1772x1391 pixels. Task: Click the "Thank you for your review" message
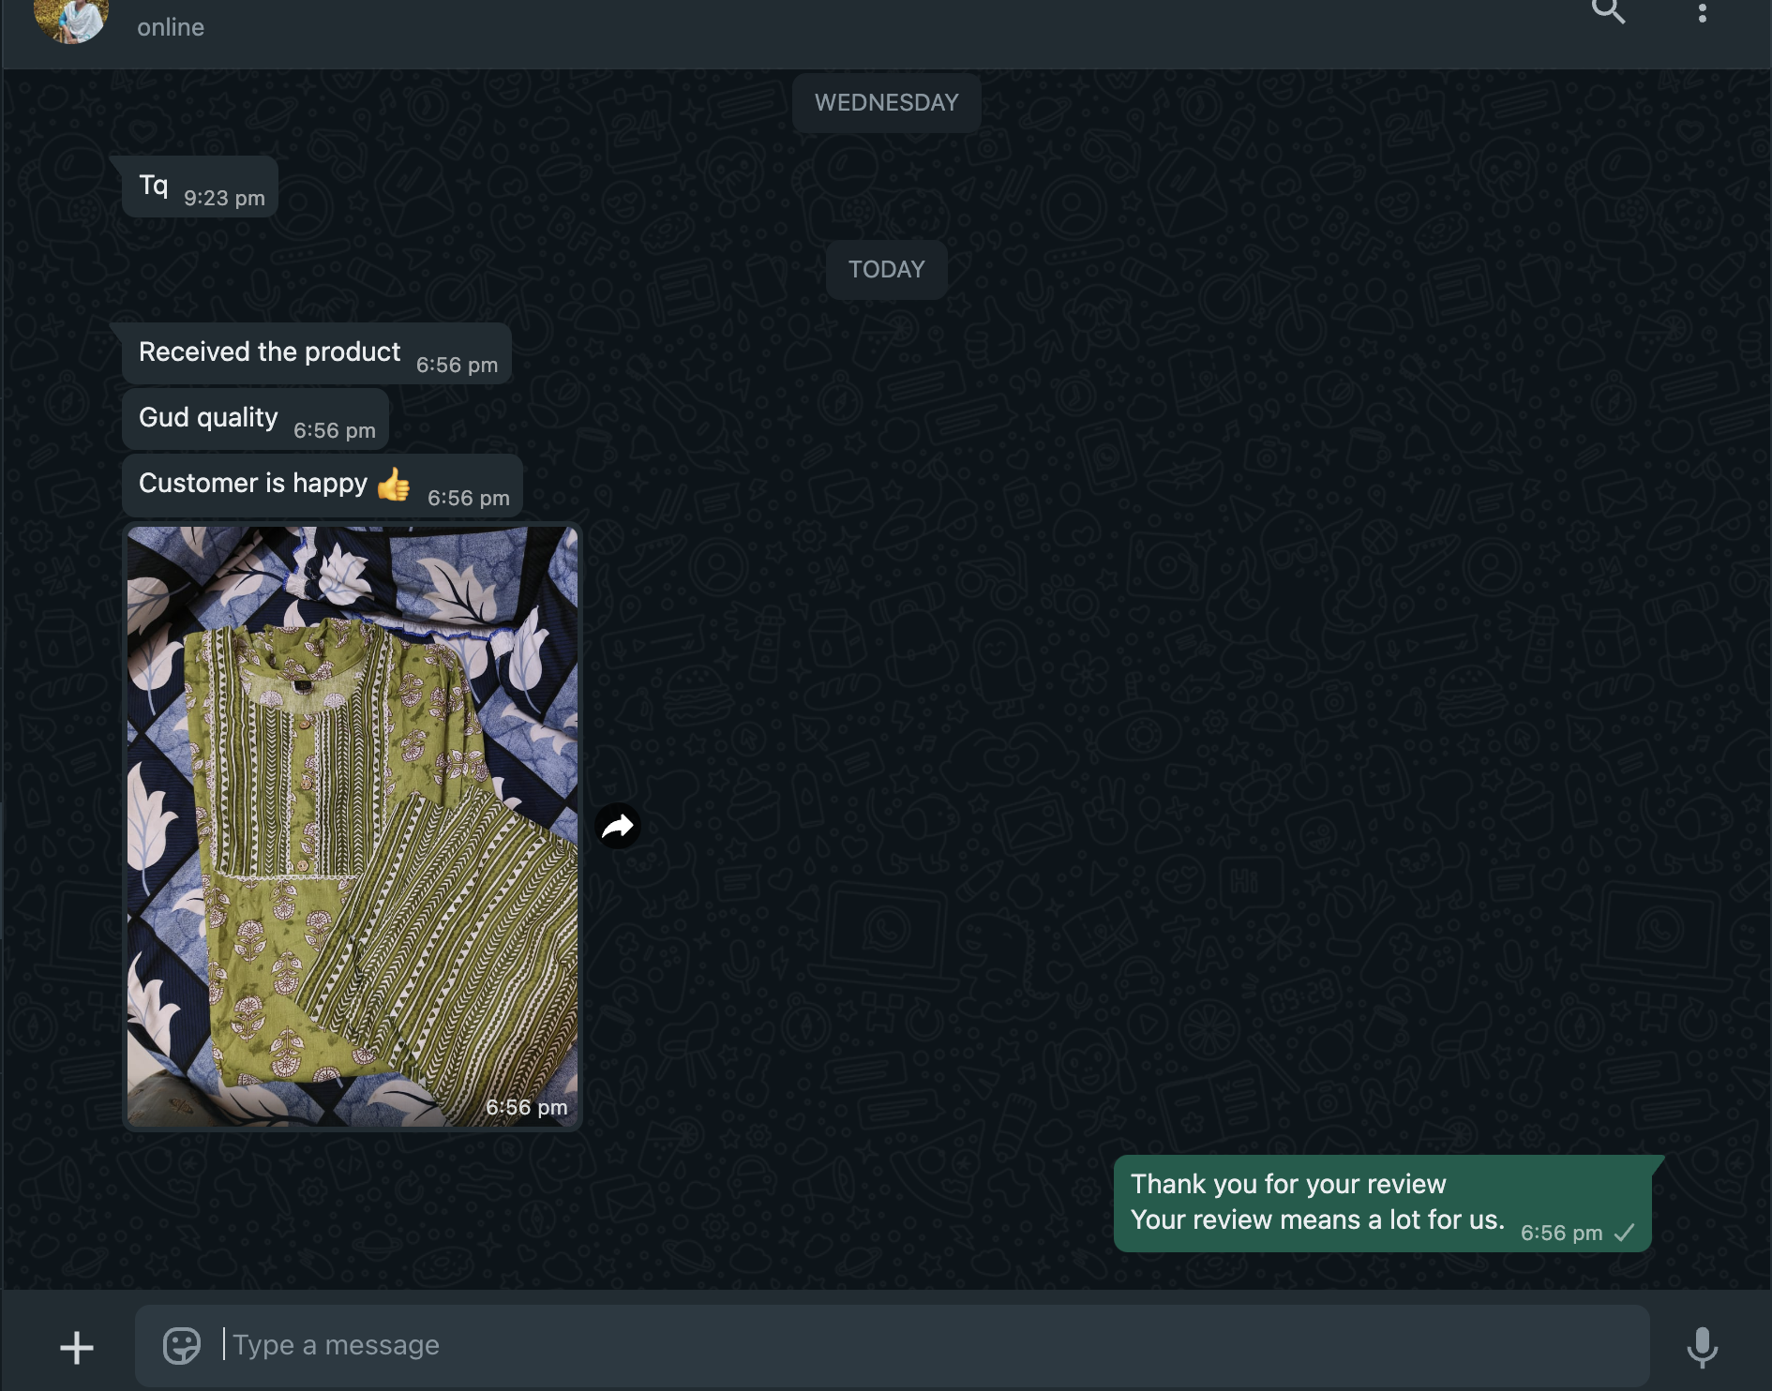pos(1287,1185)
